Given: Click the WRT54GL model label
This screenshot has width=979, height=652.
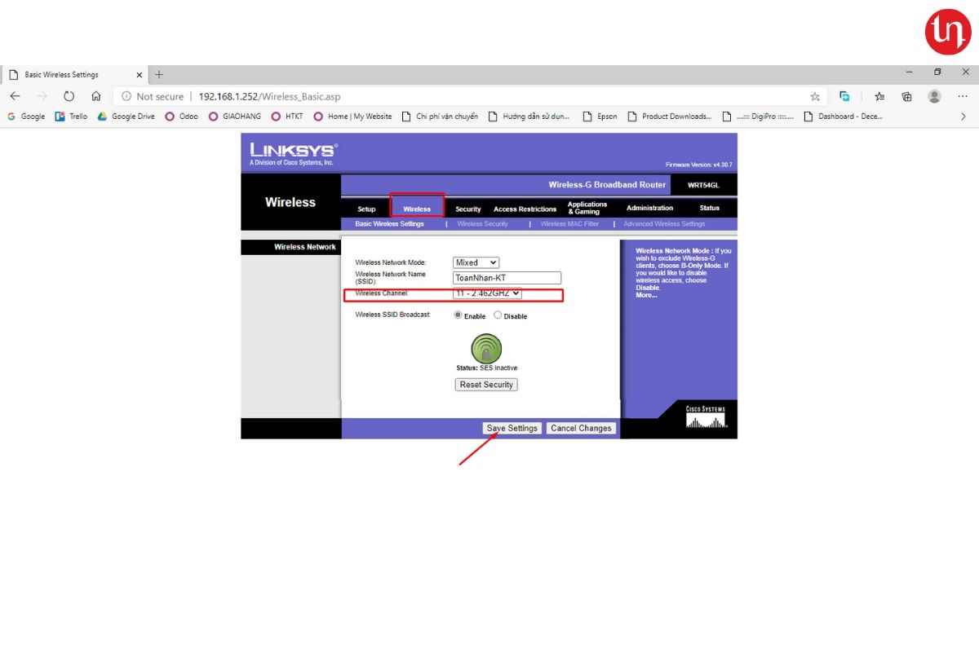Looking at the screenshot, I should [703, 185].
